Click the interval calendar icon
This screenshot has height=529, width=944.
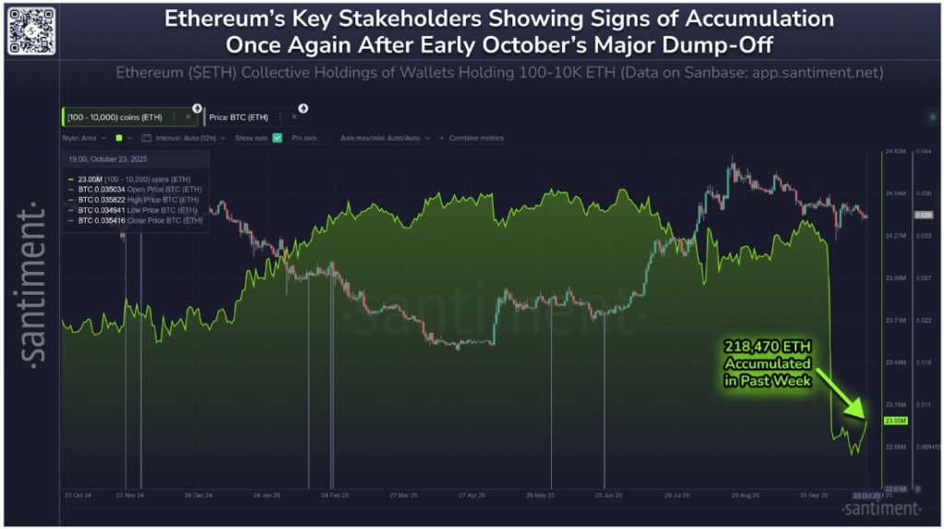click(147, 138)
